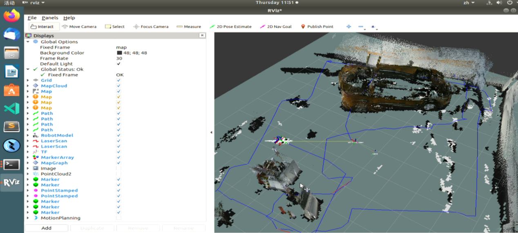
Task: Click the Publish Point tool
Action: point(317,27)
